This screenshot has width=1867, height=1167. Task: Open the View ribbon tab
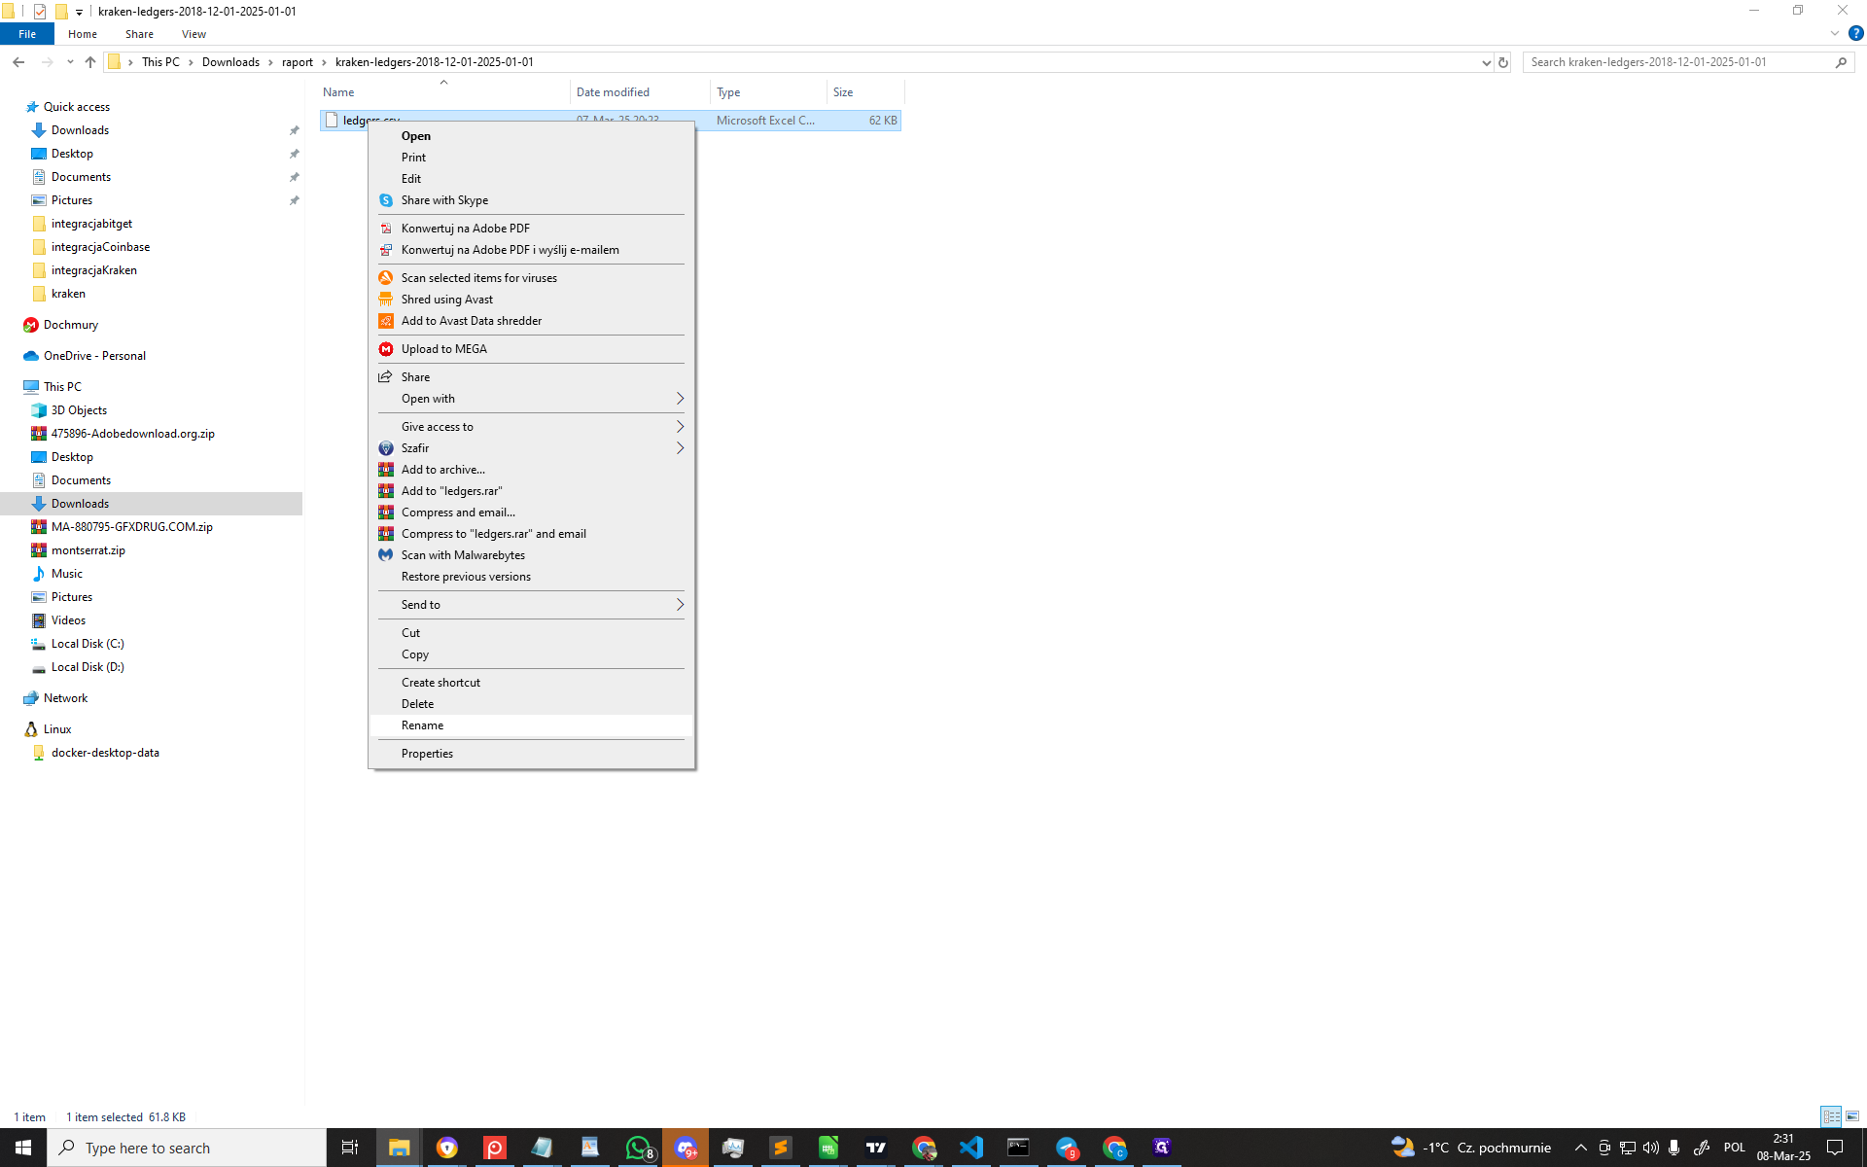click(x=194, y=34)
